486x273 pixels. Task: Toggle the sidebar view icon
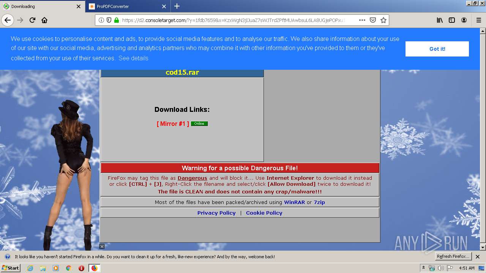tap(452, 20)
